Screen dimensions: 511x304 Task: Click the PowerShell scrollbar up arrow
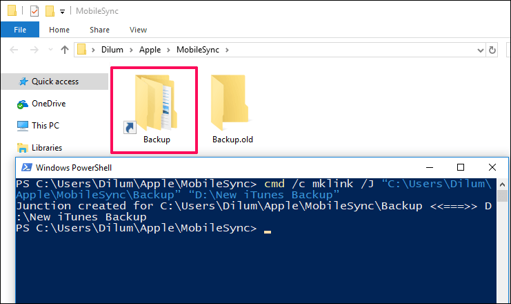pyautogui.click(x=502, y=184)
